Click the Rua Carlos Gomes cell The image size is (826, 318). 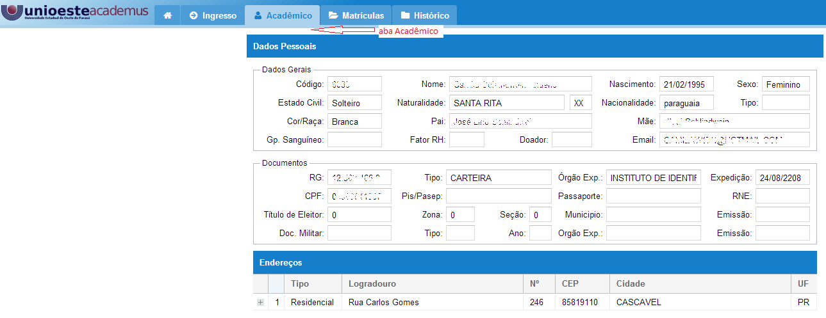434,303
